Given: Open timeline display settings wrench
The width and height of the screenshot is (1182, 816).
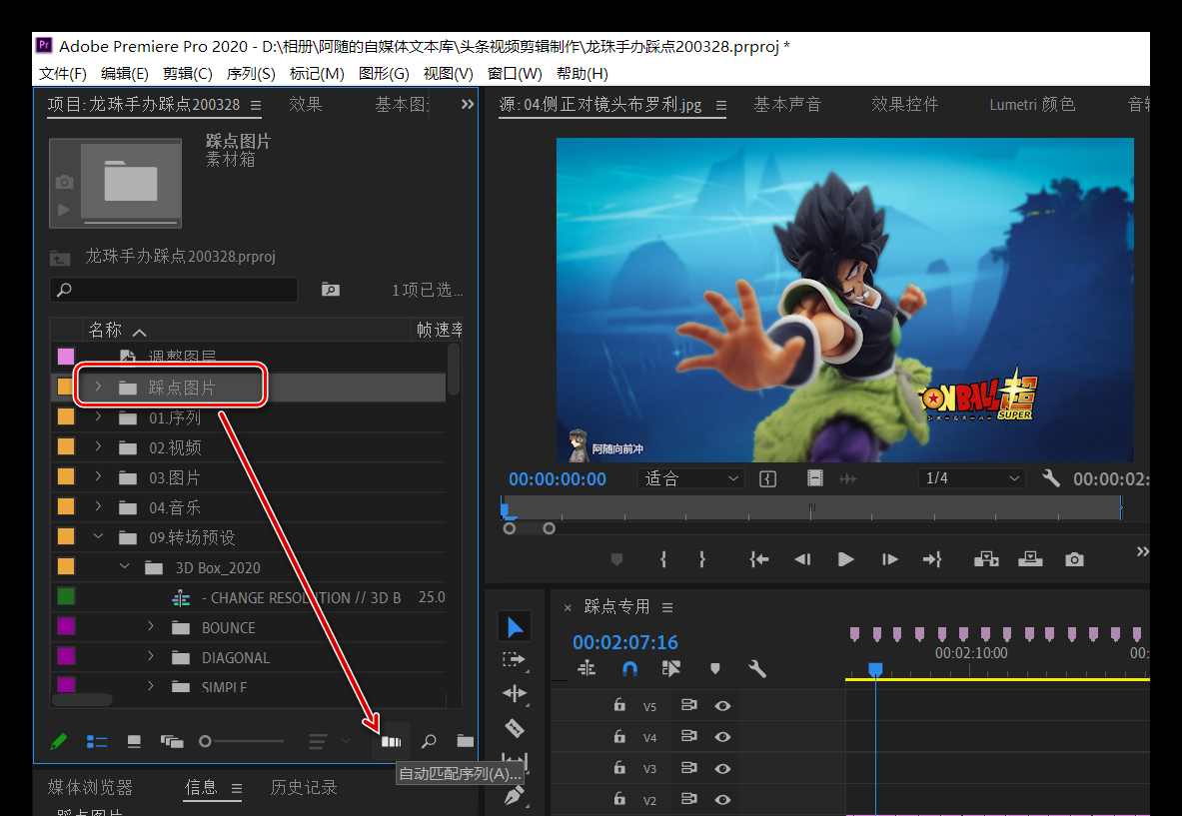Looking at the screenshot, I should click(x=756, y=668).
